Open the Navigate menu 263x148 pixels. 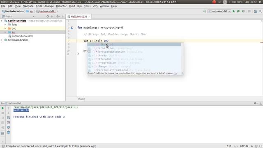[x=28, y=6]
